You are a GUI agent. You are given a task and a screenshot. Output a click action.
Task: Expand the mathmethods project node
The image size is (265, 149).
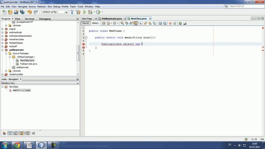2,32
